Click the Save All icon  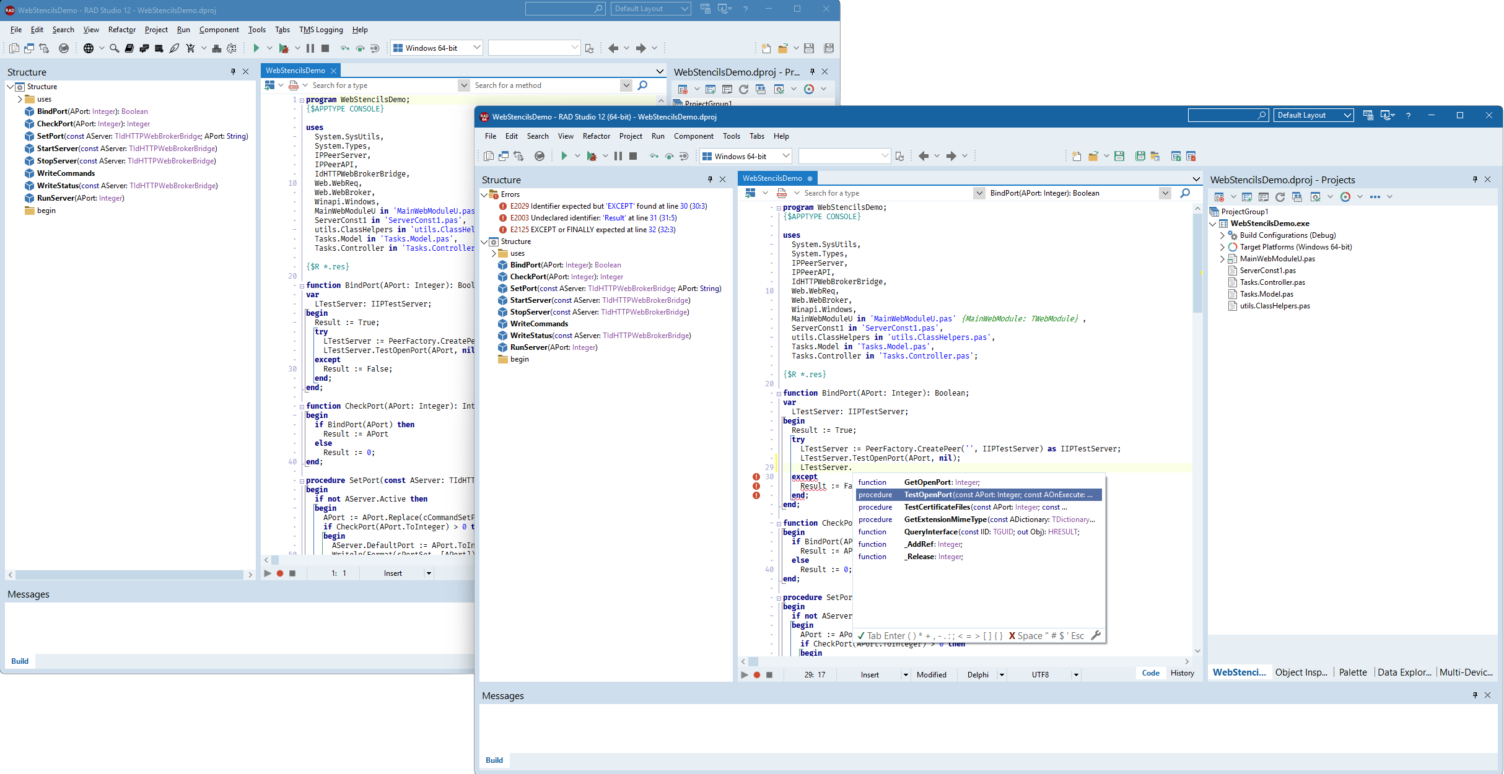pyautogui.click(x=1140, y=156)
